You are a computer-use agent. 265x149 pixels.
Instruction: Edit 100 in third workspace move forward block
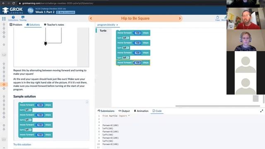137,53
